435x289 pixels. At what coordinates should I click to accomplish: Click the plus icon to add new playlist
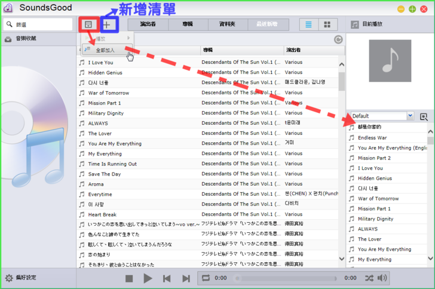[x=107, y=25]
